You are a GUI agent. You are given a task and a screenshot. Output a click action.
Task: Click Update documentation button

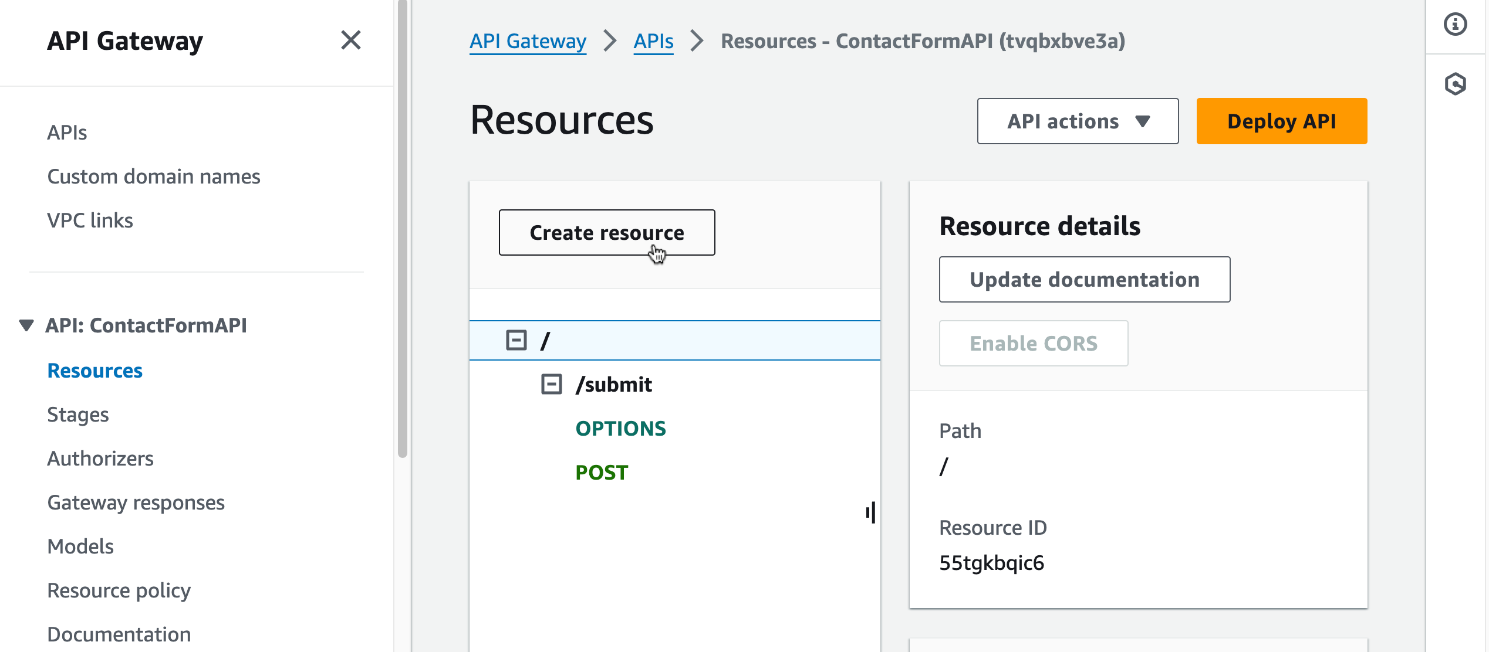(x=1084, y=280)
